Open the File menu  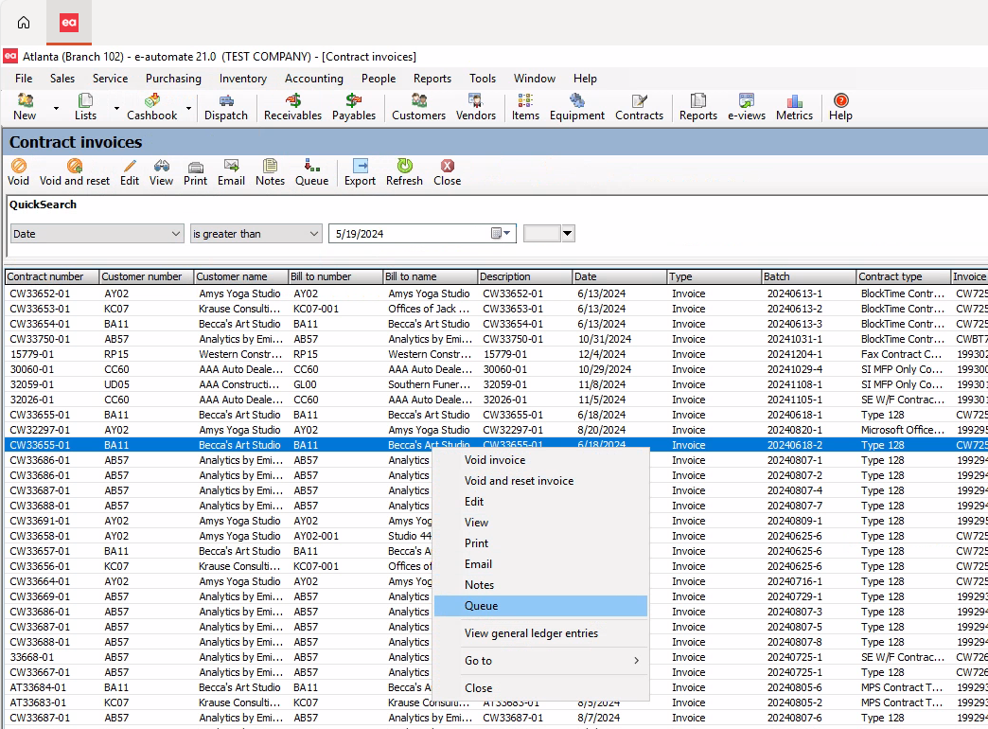pyautogui.click(x=24, y=79)
